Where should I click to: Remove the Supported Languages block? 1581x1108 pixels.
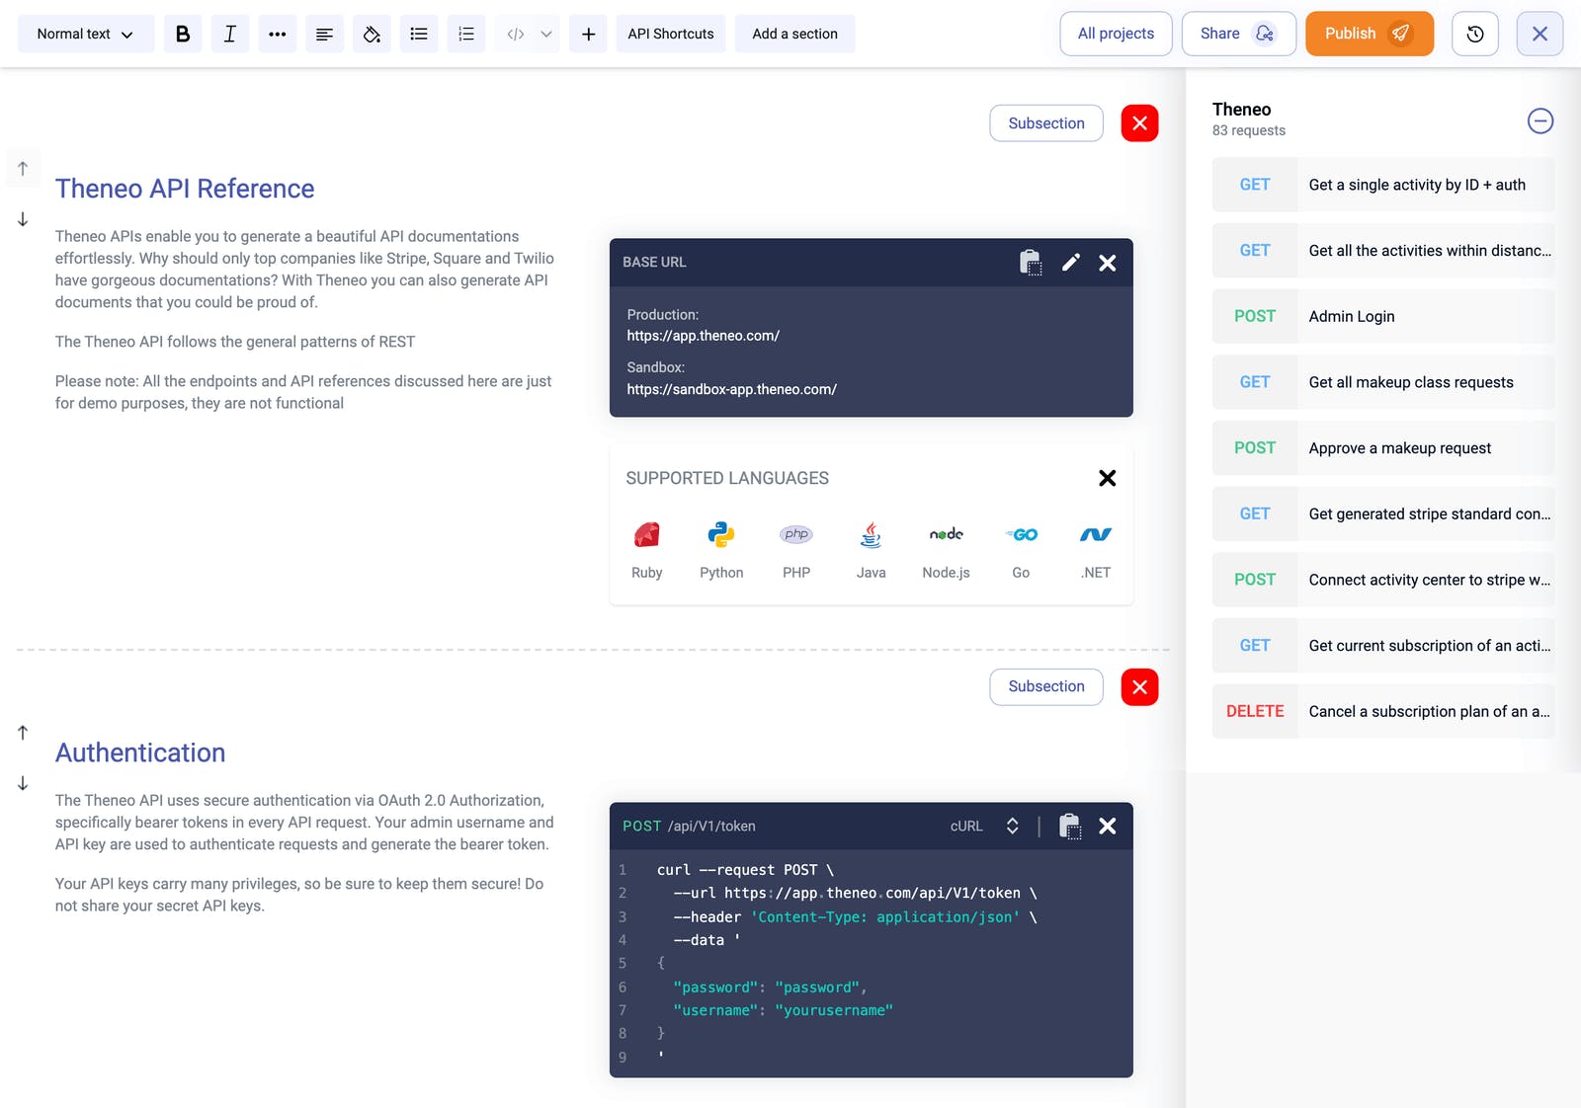click(1108, 478)
